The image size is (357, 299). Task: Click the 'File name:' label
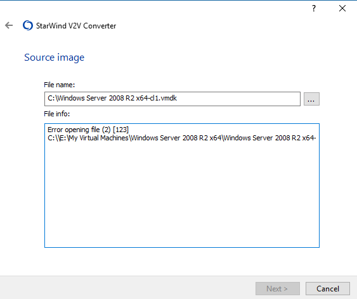coord(60,85)
